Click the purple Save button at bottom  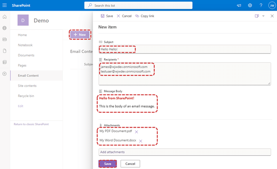tap(108, 163)
